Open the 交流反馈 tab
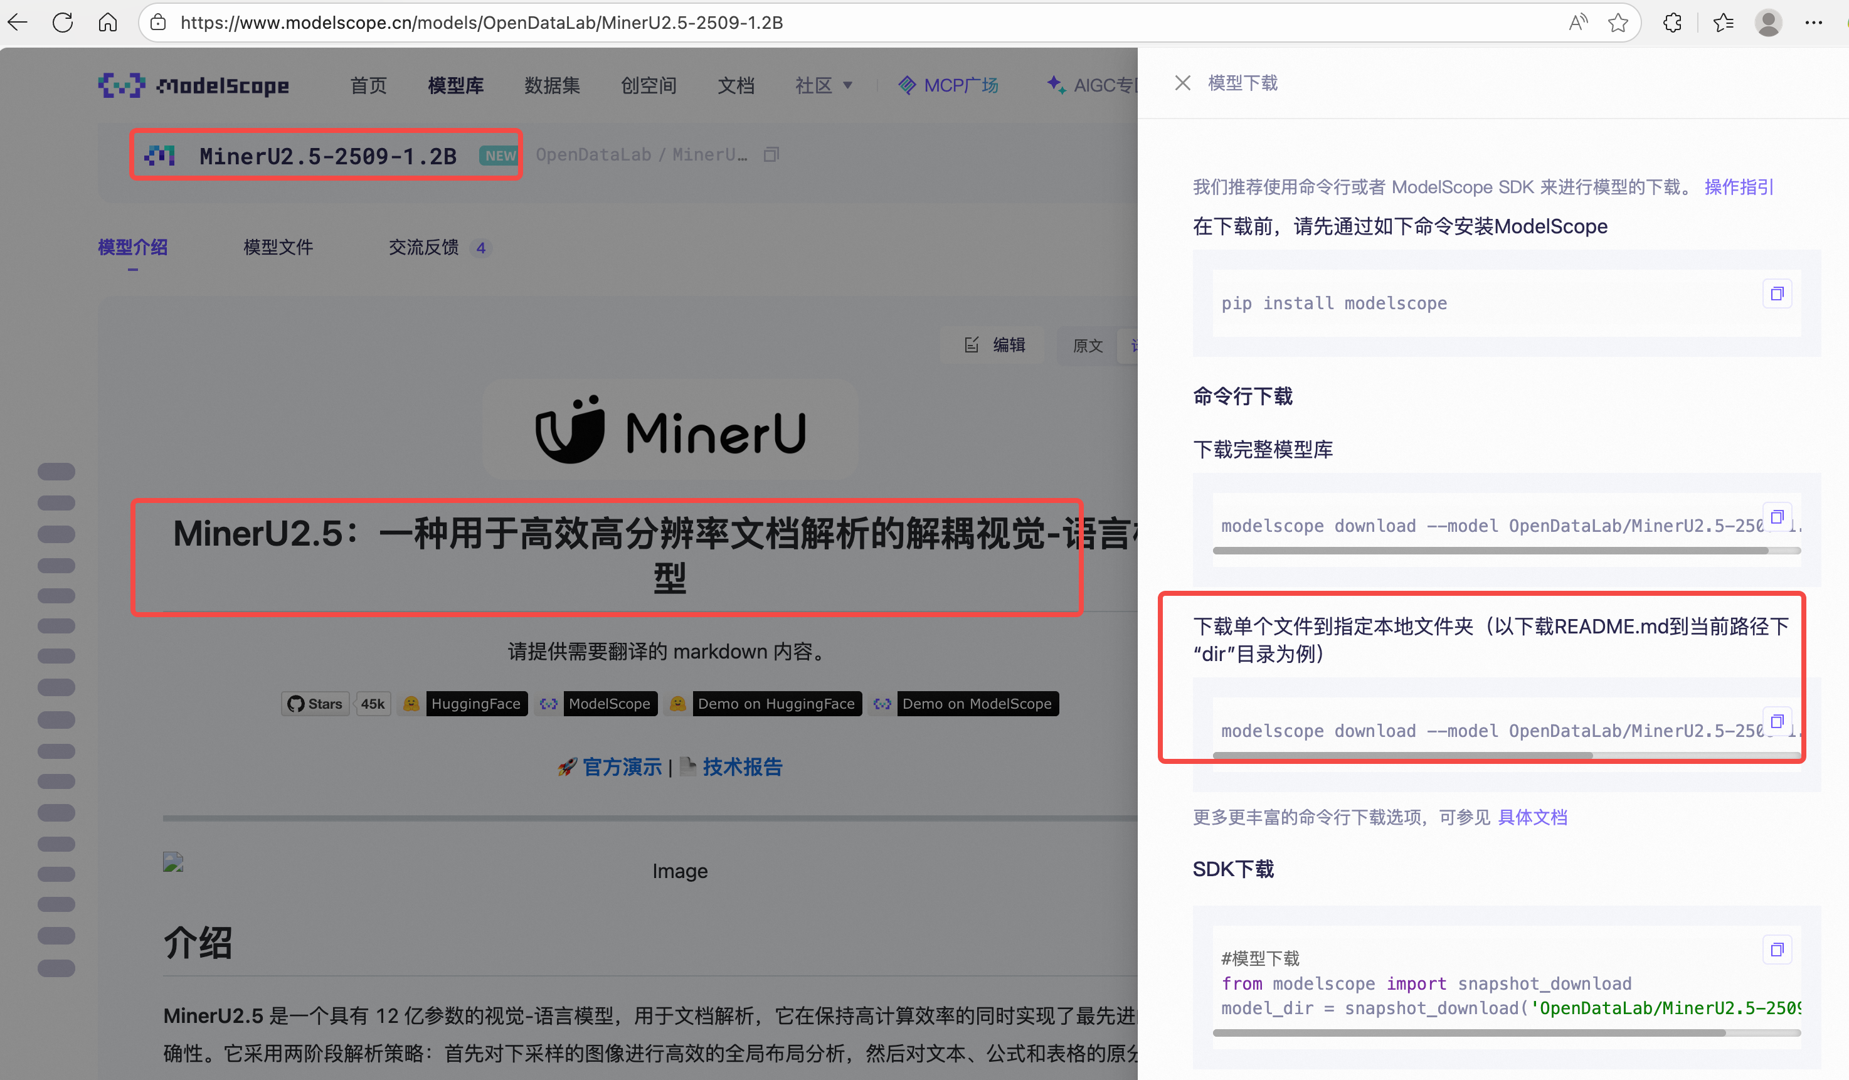The height and width of the screenshot is (1080, 1849). [x=423, y=247]
